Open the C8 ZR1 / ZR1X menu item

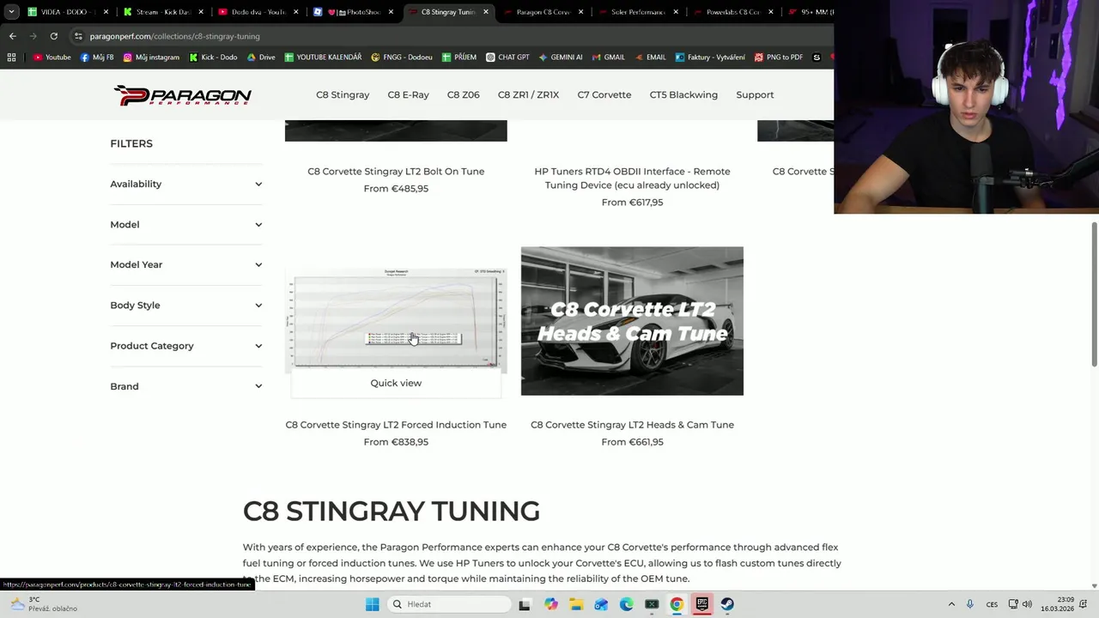[x=528, y=95]
